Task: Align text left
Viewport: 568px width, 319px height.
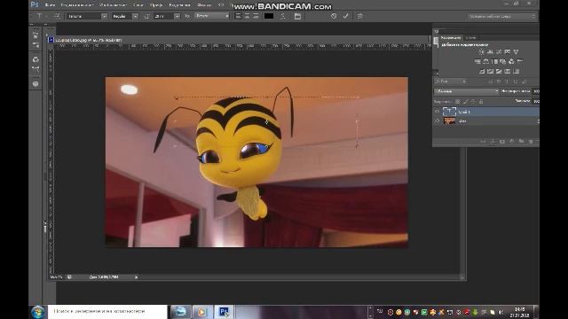Action: (x=238, y=16)
